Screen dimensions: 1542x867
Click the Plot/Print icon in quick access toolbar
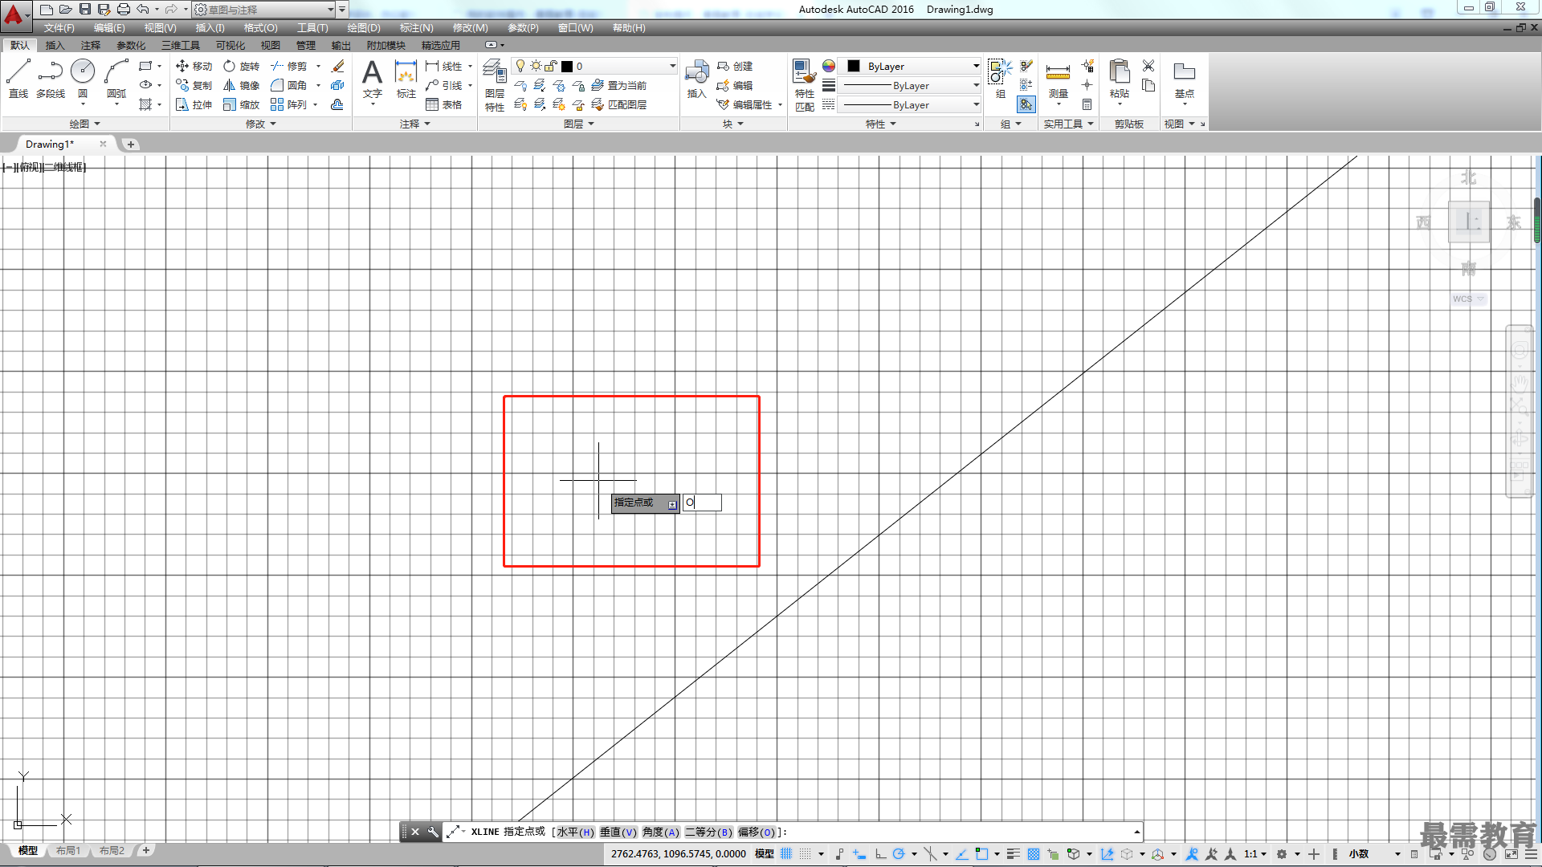click(123, 9)
